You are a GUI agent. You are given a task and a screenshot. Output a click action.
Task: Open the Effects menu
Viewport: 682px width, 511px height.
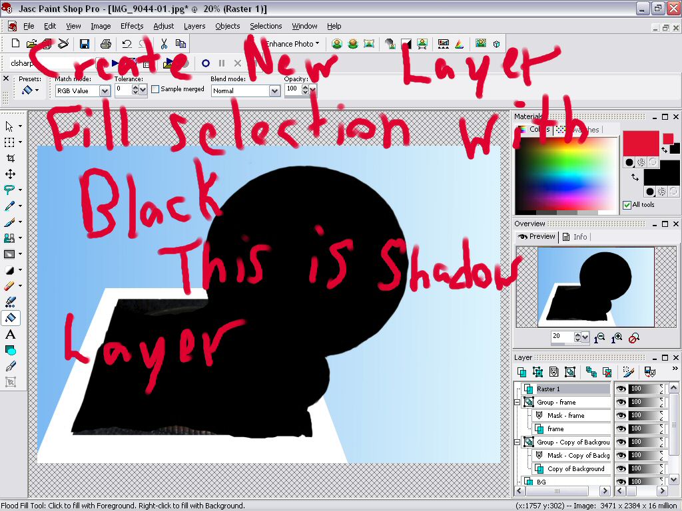coord(131,26)
